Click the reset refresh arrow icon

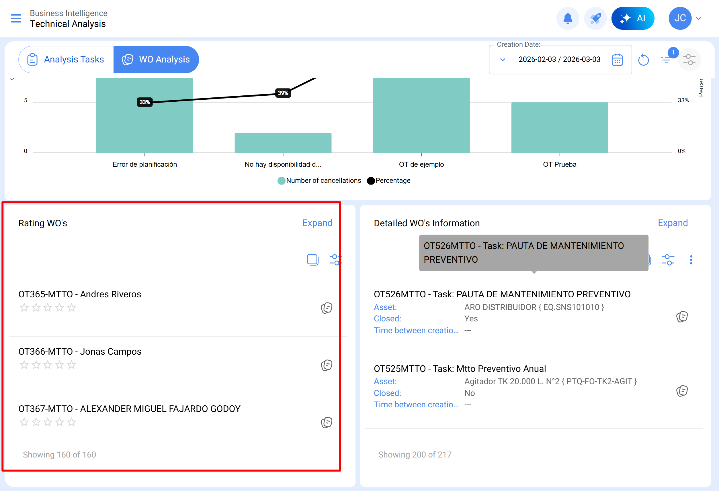(643, 60)
